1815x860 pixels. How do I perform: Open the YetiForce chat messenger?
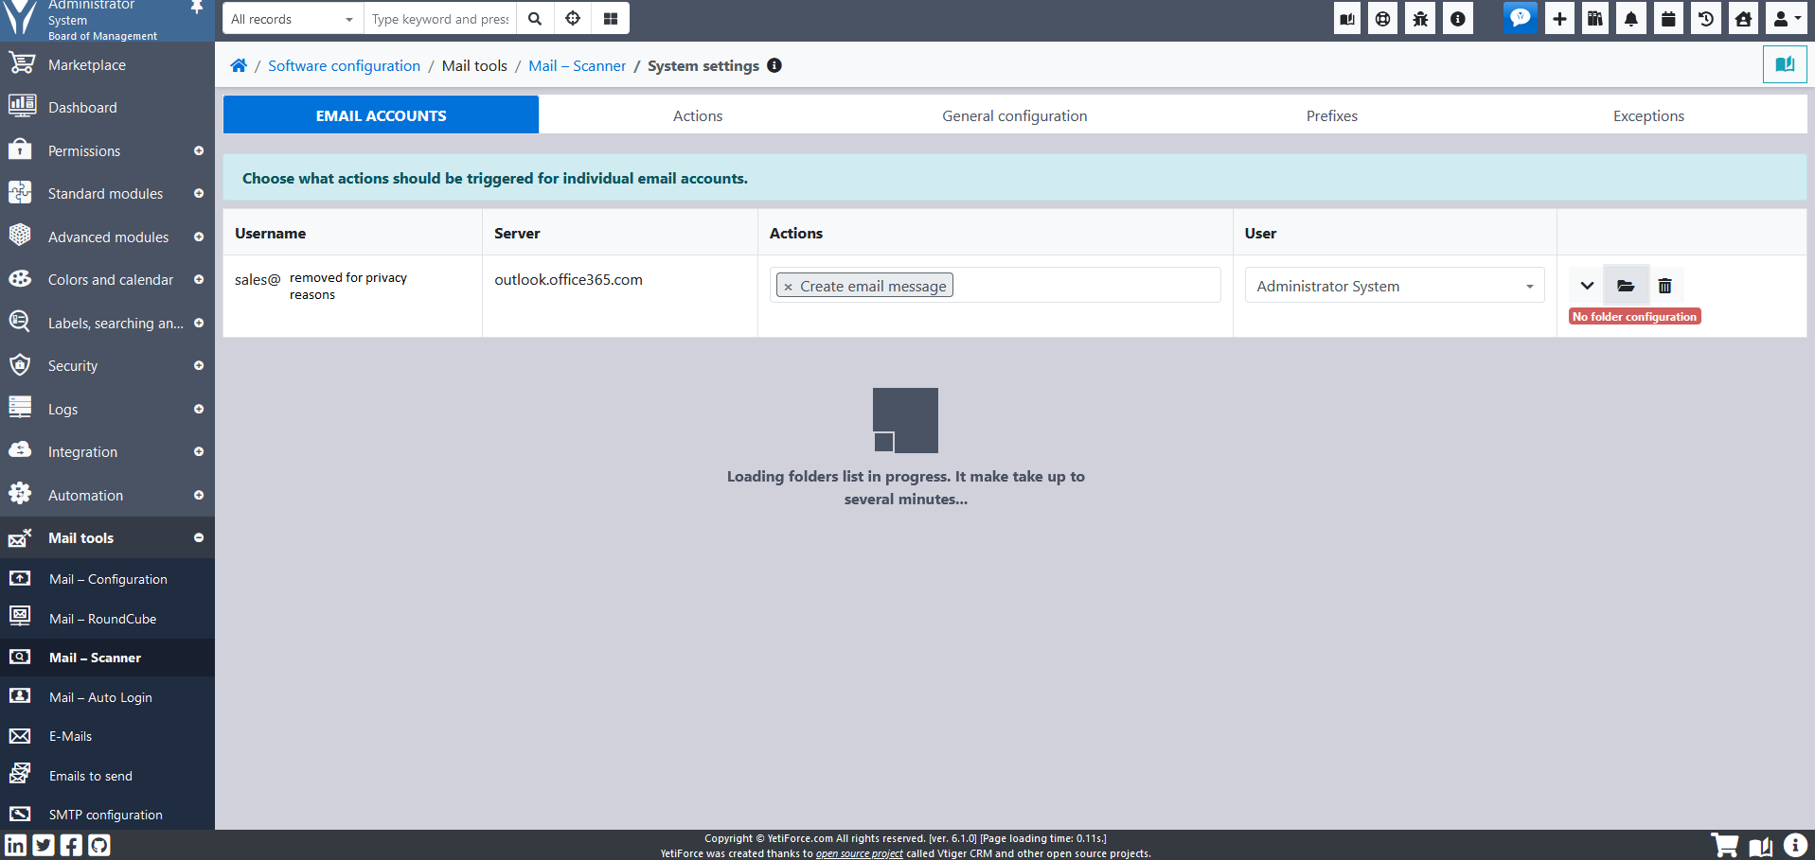(x=1520, y=18)
